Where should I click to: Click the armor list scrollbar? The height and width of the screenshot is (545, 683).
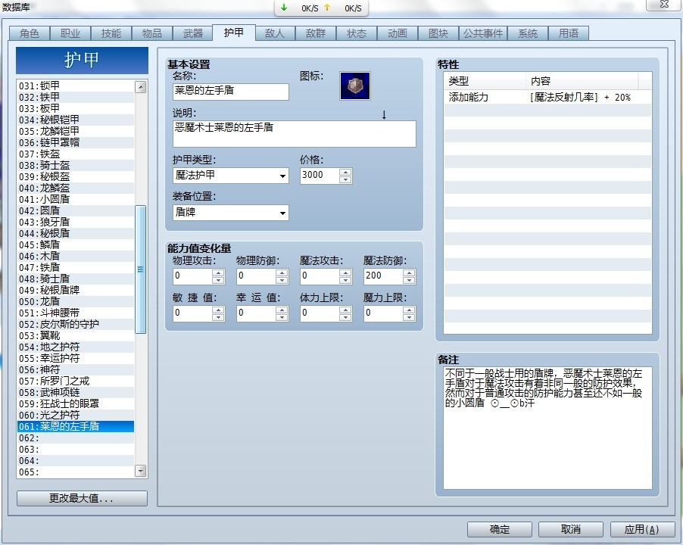click(139, 269)
